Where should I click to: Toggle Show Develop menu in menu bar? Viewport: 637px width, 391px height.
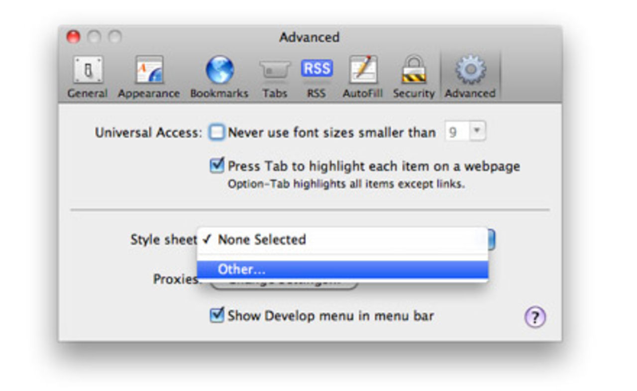216,316
